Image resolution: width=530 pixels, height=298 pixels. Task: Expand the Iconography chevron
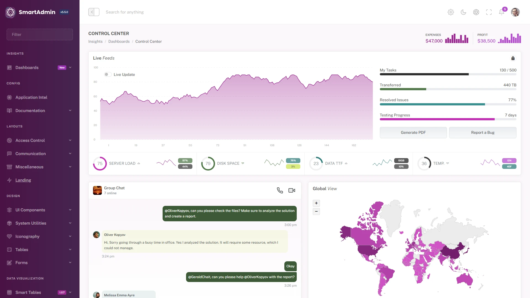[x=70, y=236]
